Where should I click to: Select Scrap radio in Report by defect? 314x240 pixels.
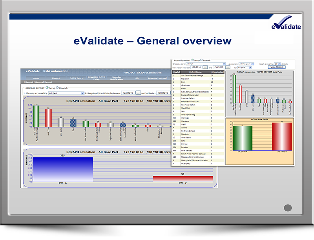coord(192,60)
